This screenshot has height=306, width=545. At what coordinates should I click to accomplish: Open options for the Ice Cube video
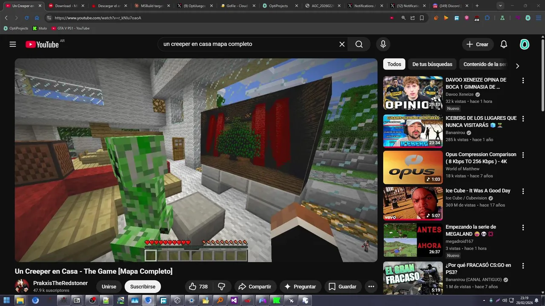(x=523, y=191)
